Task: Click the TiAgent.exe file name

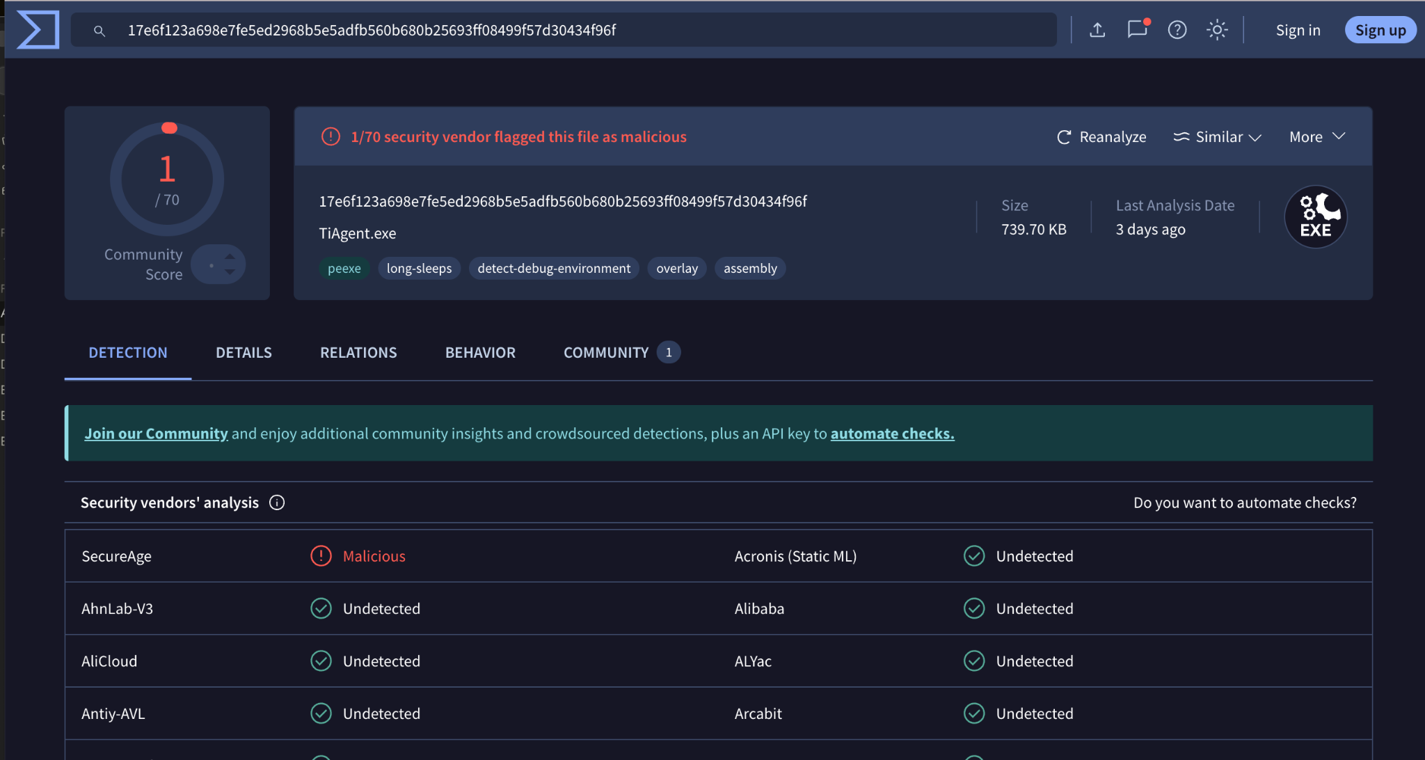Action: 358,233
